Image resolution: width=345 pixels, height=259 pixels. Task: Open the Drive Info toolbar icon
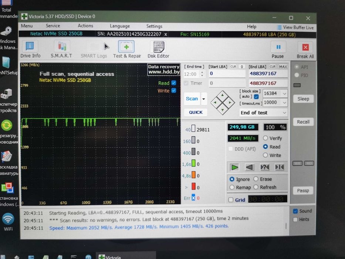30,47
